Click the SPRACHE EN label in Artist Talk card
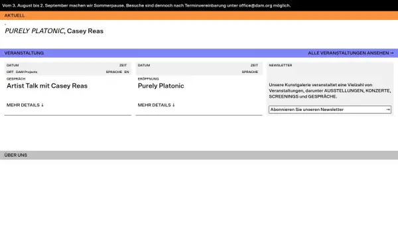Viewport: 398px width, 249px height. (x=117, y=72)
